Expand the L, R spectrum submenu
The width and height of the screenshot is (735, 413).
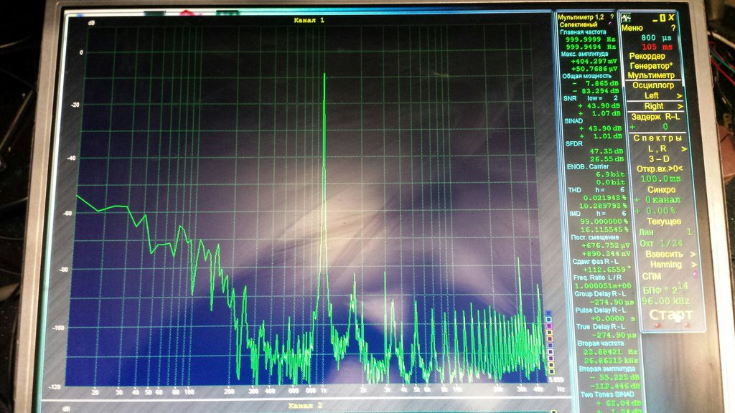[684, 149]
